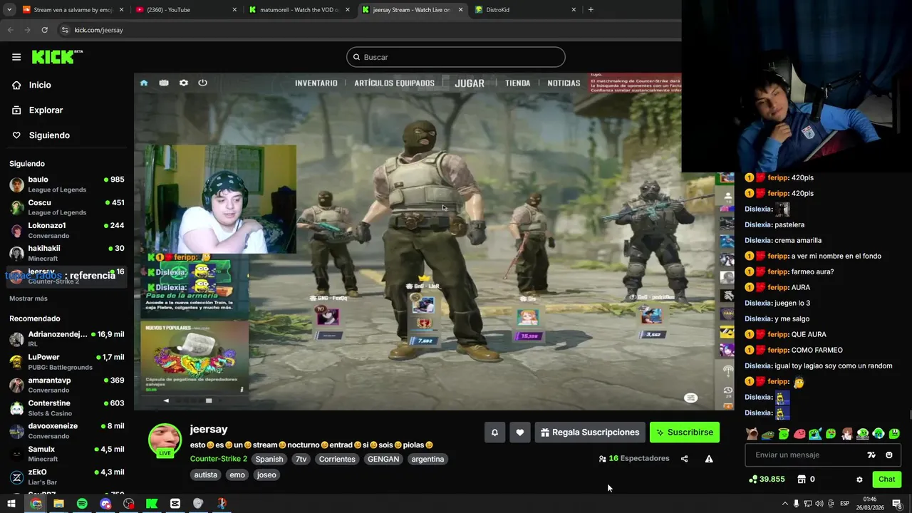Screen dimensions: 912x513
Task: Select the GENGAN tag
Action: pos(383,460)
